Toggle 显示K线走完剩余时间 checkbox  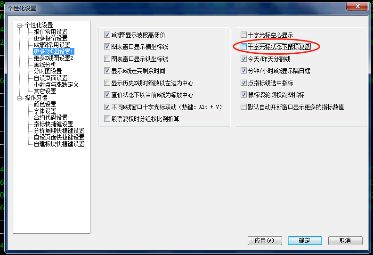(x=107, y=71)
